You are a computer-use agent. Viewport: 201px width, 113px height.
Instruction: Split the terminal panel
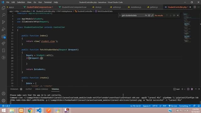point(188,89)
